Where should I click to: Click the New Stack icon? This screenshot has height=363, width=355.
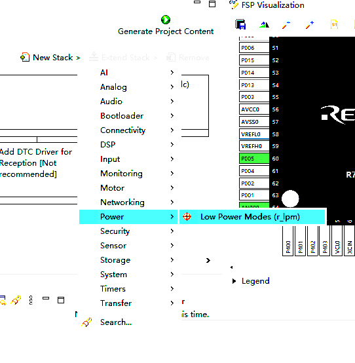[x=25, y=57]
